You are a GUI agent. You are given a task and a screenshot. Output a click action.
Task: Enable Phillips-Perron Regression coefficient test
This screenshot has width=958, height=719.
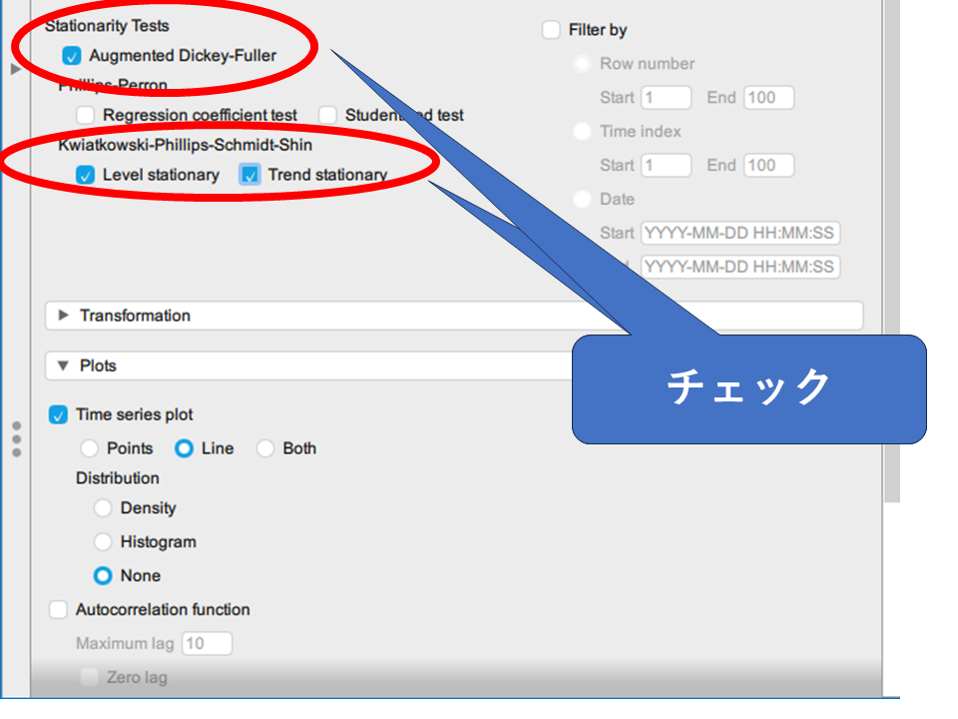click(x=86, y=116)
